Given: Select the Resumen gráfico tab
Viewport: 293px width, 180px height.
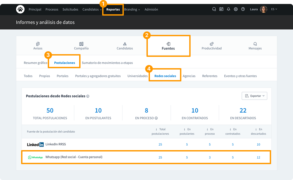Looking at the screenshot, I should (x=36, y=63).
